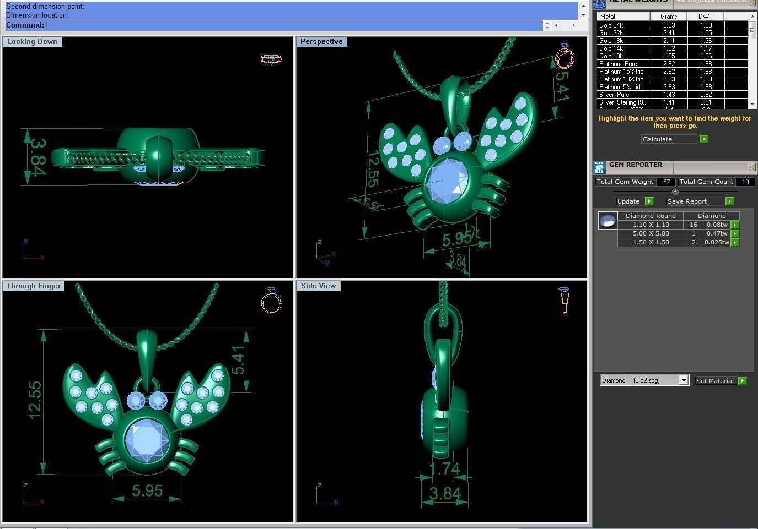
Task: Select the Gold 10k row
Action: tap(672, 56)
